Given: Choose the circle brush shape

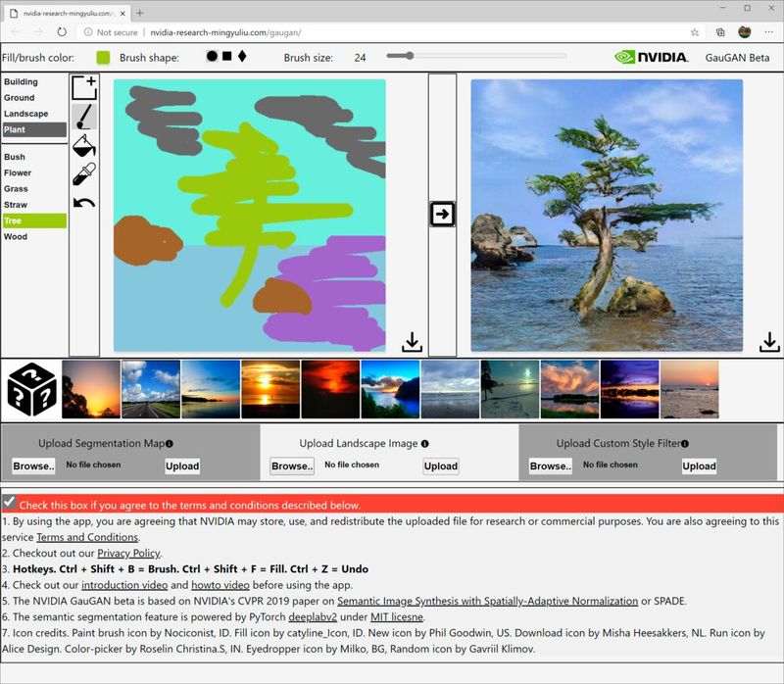Looking at the screenshot, I should [x=212, y=56].
